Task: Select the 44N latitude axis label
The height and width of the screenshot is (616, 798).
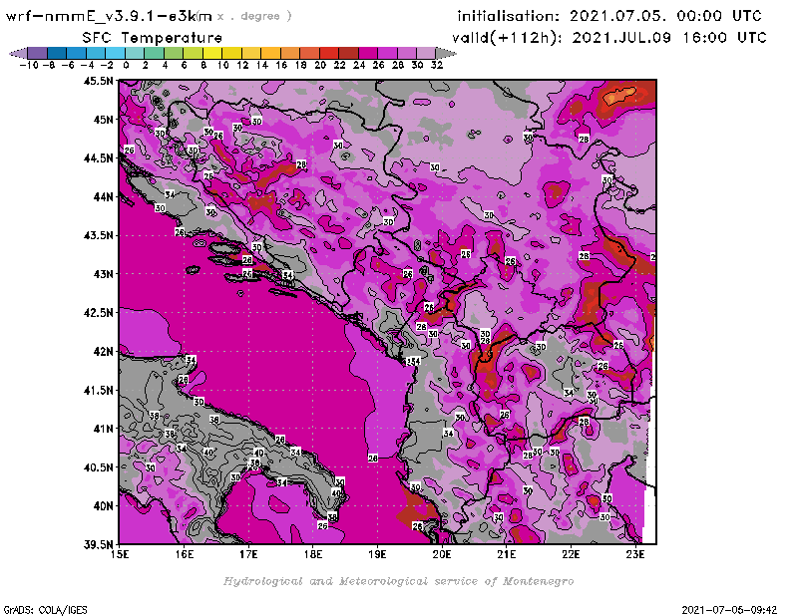Action: [103, 196]
